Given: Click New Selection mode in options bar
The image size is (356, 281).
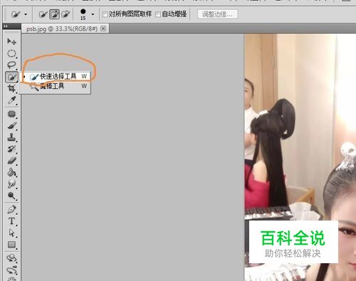Looking at the screenshot, I should point(43,14).
